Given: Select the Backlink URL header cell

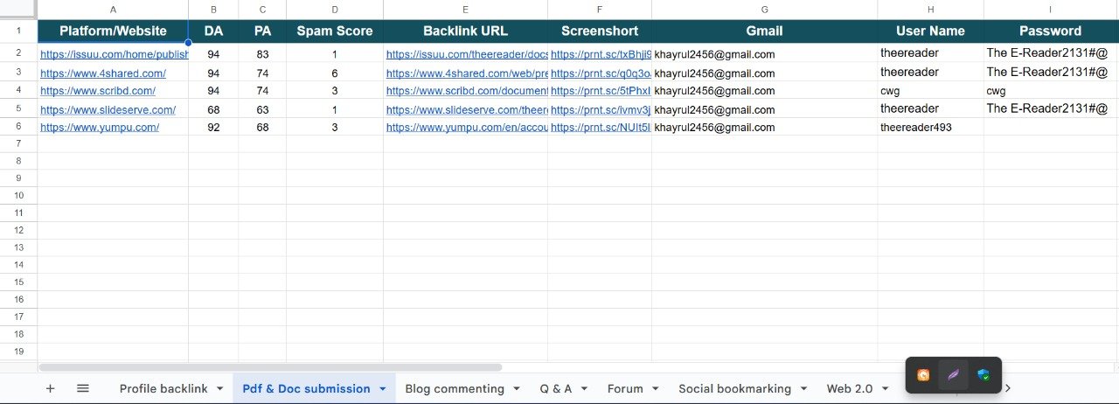Looking at the screenshot, I should pyautogui.click(x=466, y=31).
